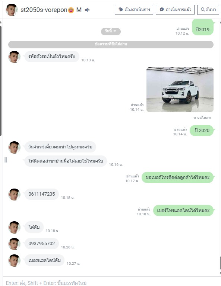The image size is (221, 286).
Task: Click avatar beside เบอรแฮดไลน์คับ message
Action: pyautogui.click(x=14, y=260)
